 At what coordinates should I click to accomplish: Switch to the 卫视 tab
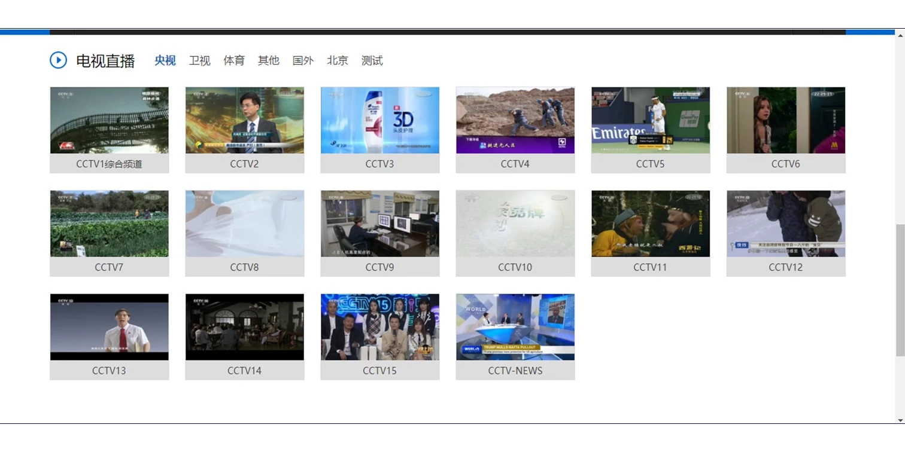tap(199, 60)
